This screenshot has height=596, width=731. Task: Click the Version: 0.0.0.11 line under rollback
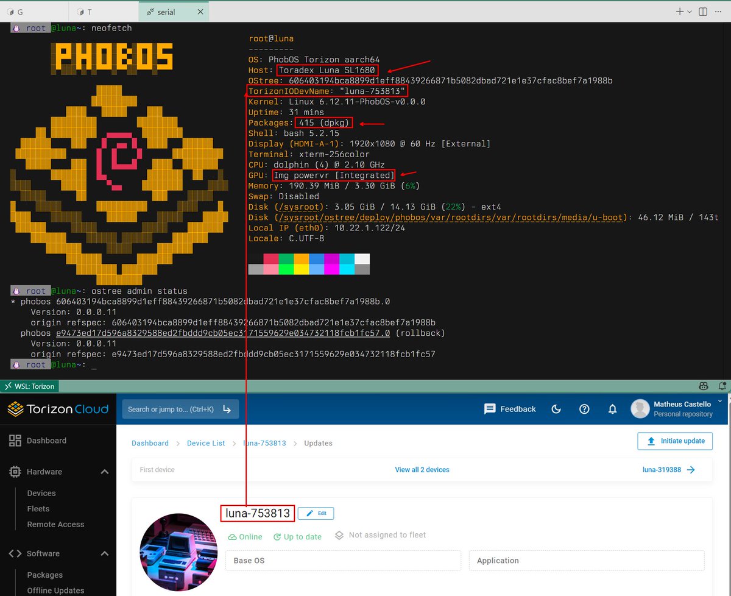point(73,344)
